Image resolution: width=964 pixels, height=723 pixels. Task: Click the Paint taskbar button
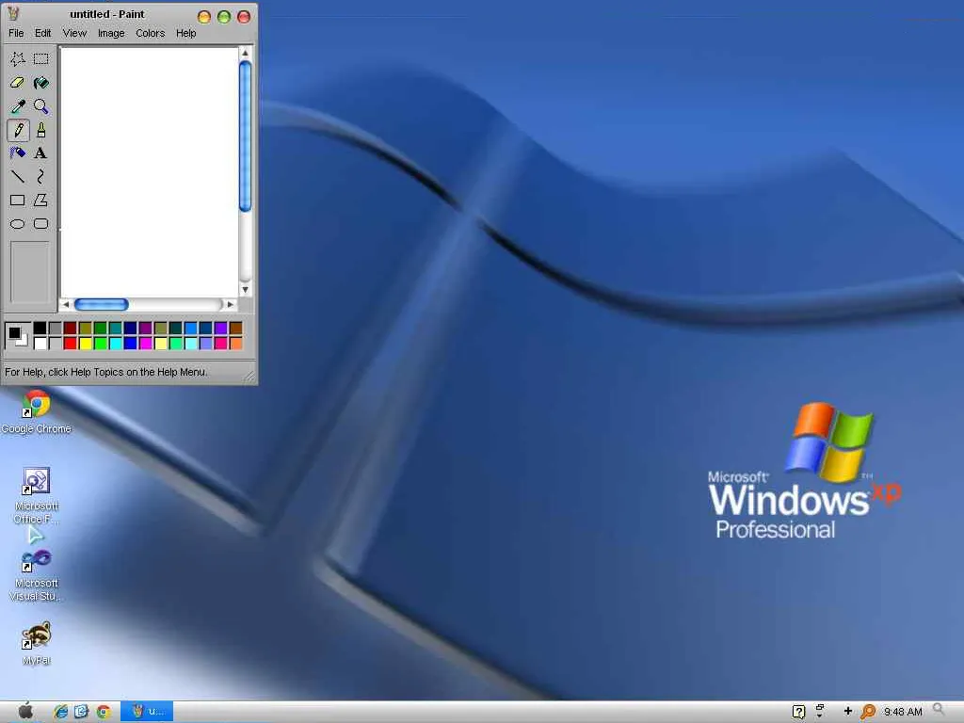point(147,712)
